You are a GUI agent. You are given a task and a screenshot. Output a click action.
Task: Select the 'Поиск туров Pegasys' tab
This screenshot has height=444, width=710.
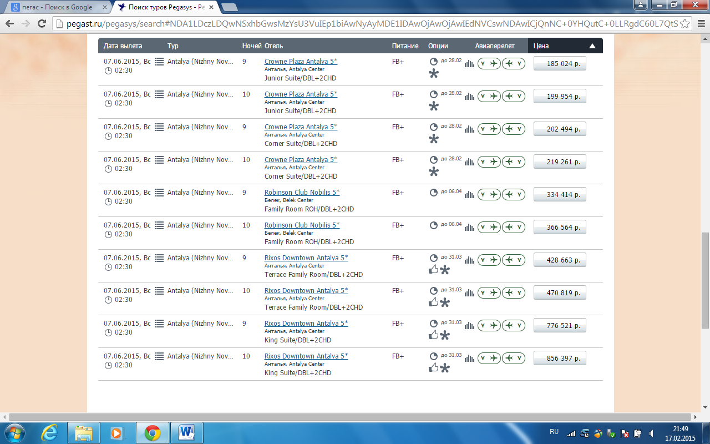coord(165,7)
